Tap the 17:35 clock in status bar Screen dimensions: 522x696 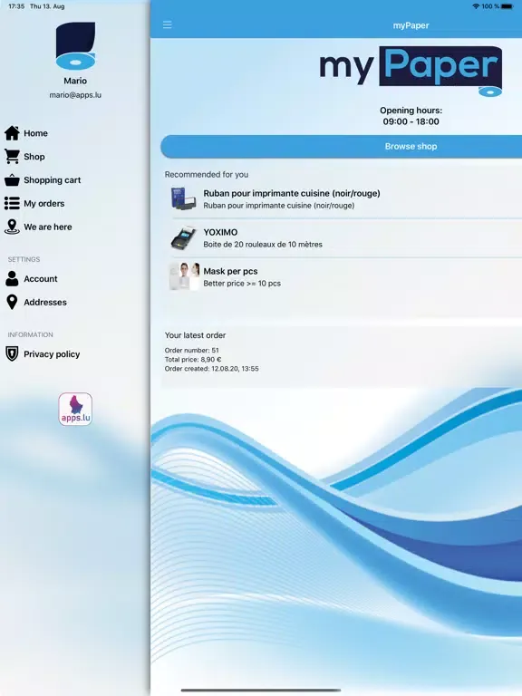point(16,6)
